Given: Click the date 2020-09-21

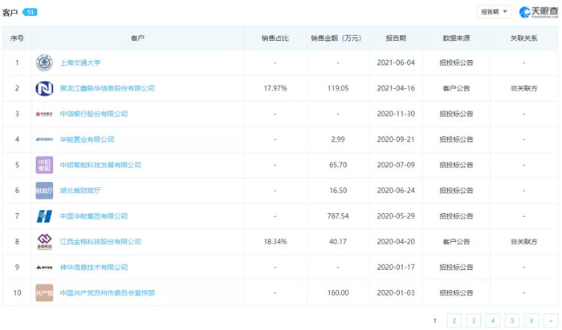Looking at the screenshot, I should 396,139.
